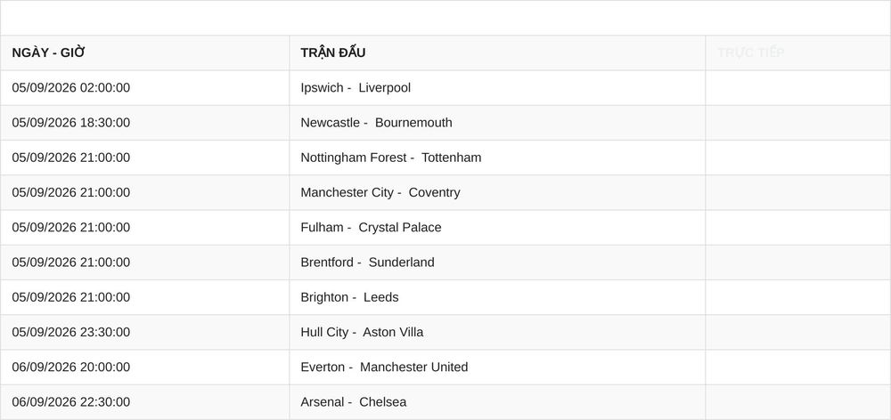This screenshot has width=891, height=420.
Task: Click the 05/09/2026 02:00:00 date cell
Action: 145,88
